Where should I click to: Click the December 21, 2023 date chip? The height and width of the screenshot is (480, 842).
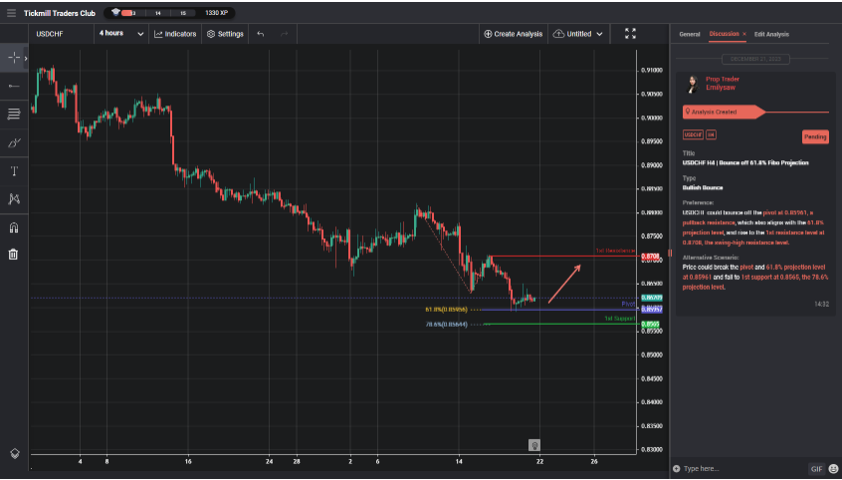[755, 59]
